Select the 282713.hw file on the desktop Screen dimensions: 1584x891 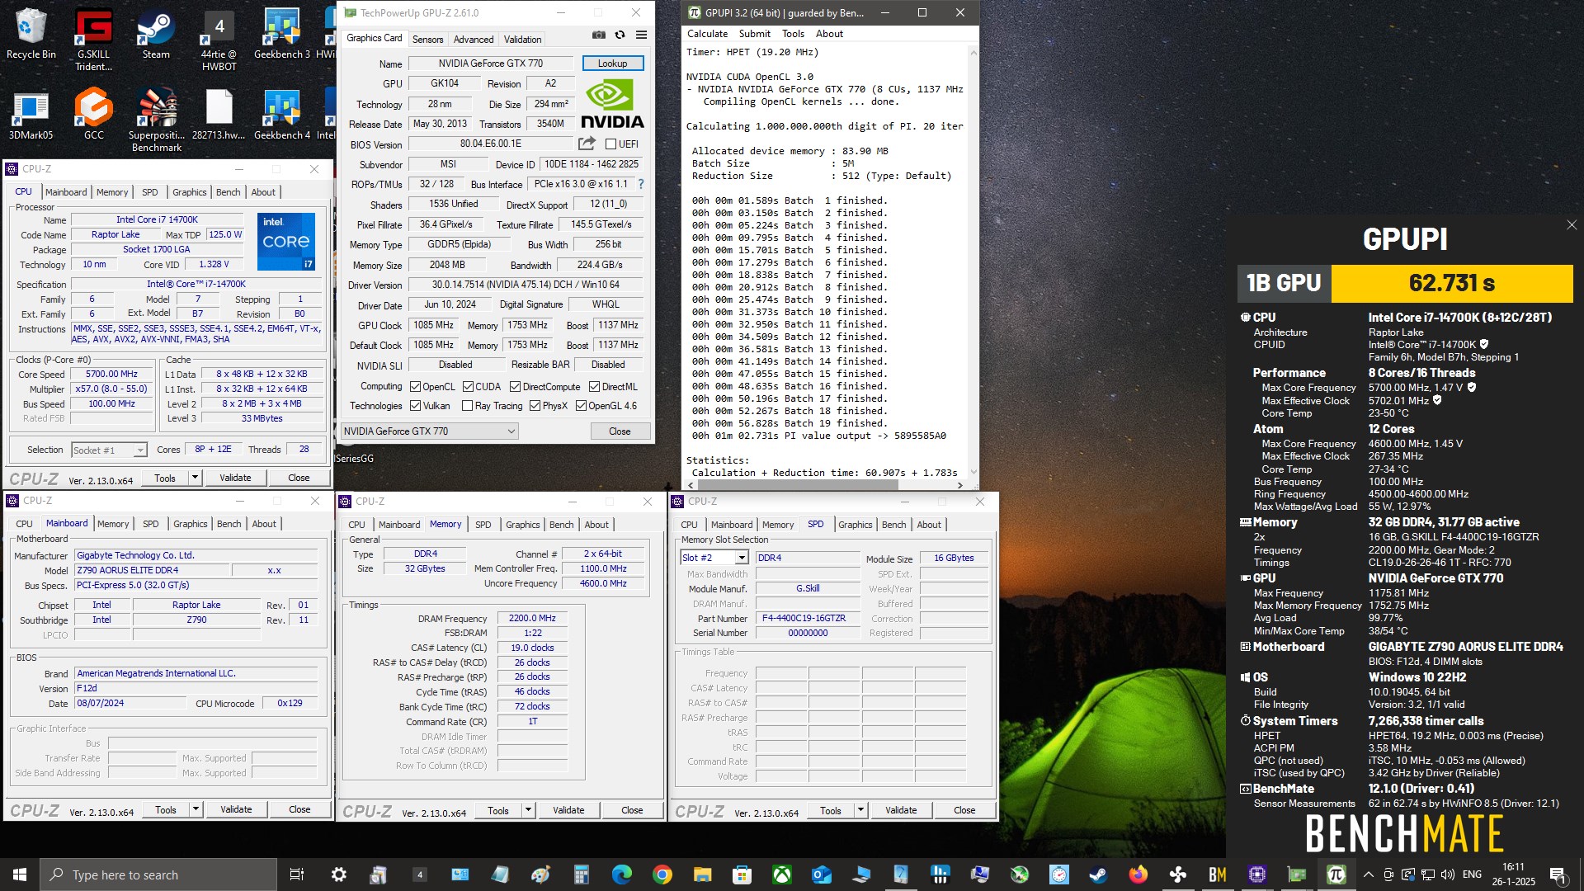(x=219, y=115)
